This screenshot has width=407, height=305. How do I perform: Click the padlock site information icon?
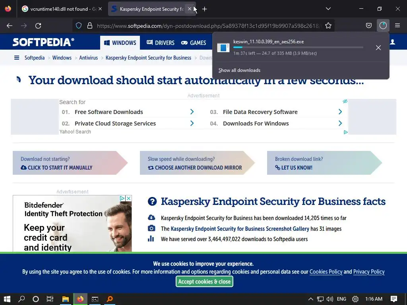point(90,26)
